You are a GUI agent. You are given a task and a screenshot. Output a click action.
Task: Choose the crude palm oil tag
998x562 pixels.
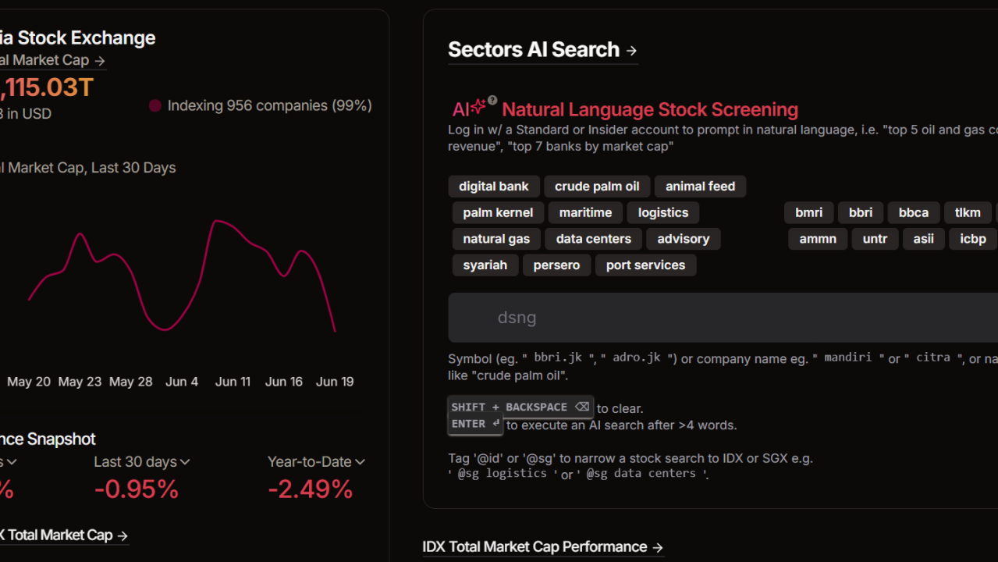coord(597,187)
